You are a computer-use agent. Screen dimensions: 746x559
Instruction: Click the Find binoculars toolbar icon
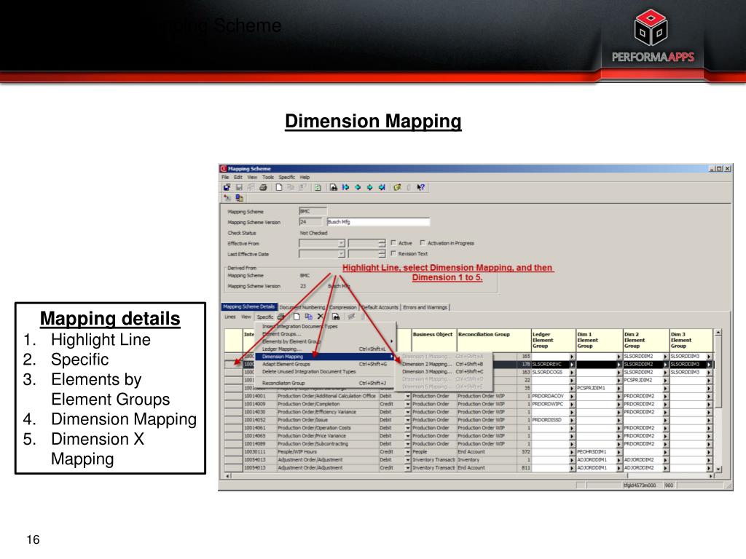click(x=334, y=187)
